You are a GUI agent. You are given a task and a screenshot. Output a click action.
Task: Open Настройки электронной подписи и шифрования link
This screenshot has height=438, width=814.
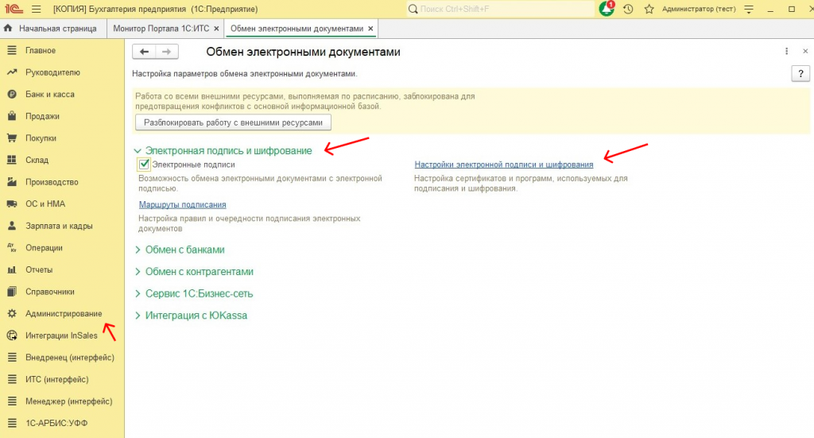click(x=503, y=165)
